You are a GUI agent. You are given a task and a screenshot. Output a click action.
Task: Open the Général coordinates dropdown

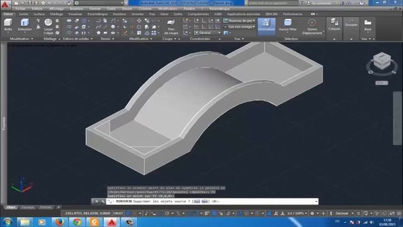point(208,33)
